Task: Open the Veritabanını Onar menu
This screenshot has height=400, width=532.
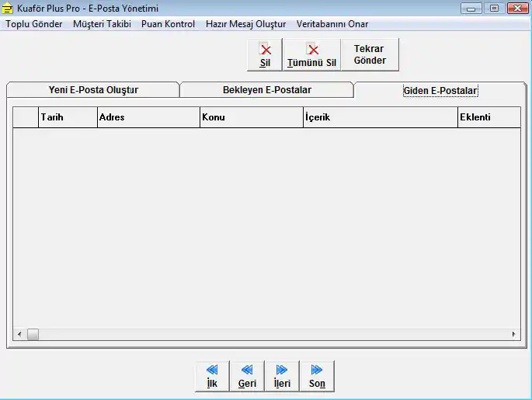Action: [332, 24]
